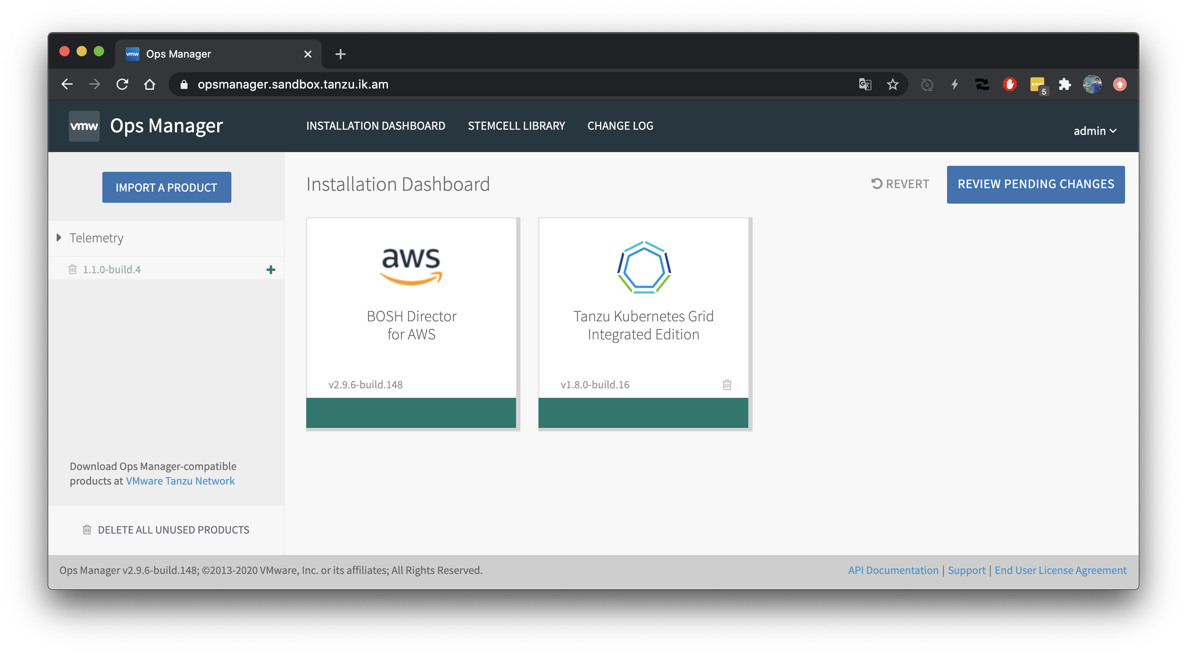
Task: Follow the VMware Tanzu Network link
Action: click(x=180, y=481)
